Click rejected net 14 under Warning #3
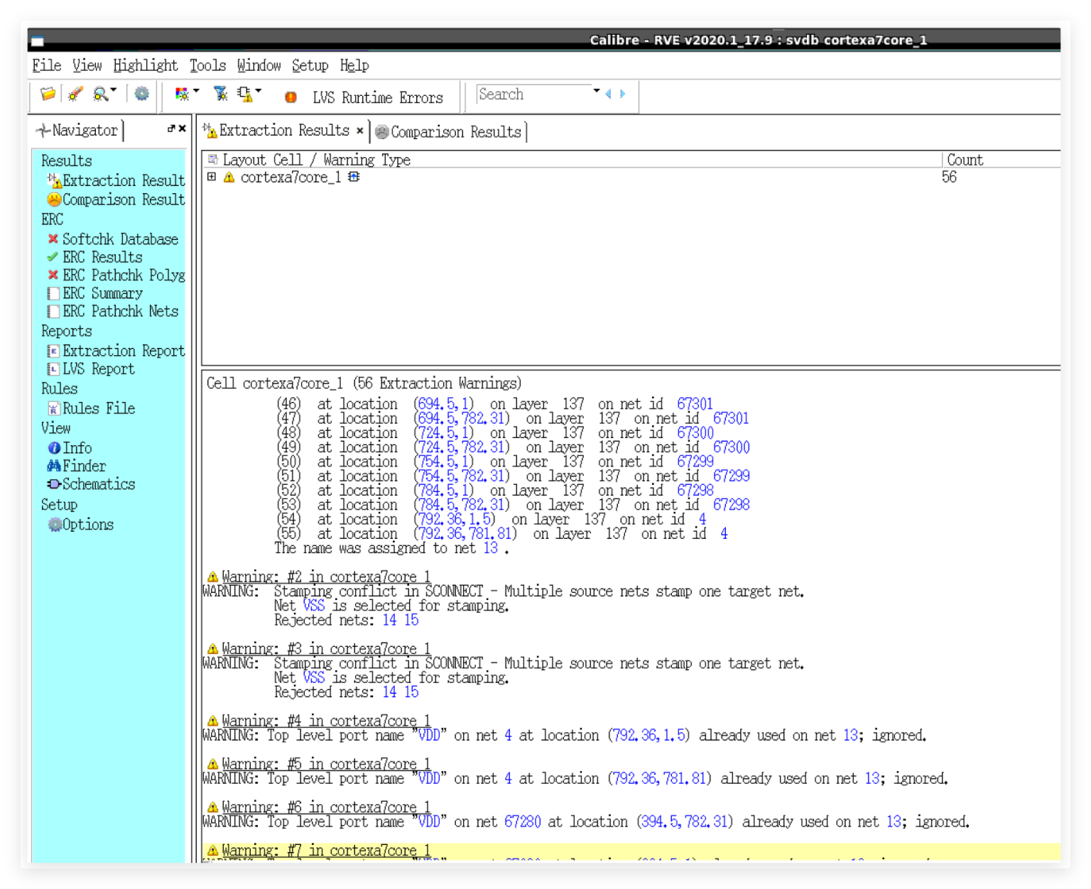Screen dimensions: 1091x889 click(389, 692)
